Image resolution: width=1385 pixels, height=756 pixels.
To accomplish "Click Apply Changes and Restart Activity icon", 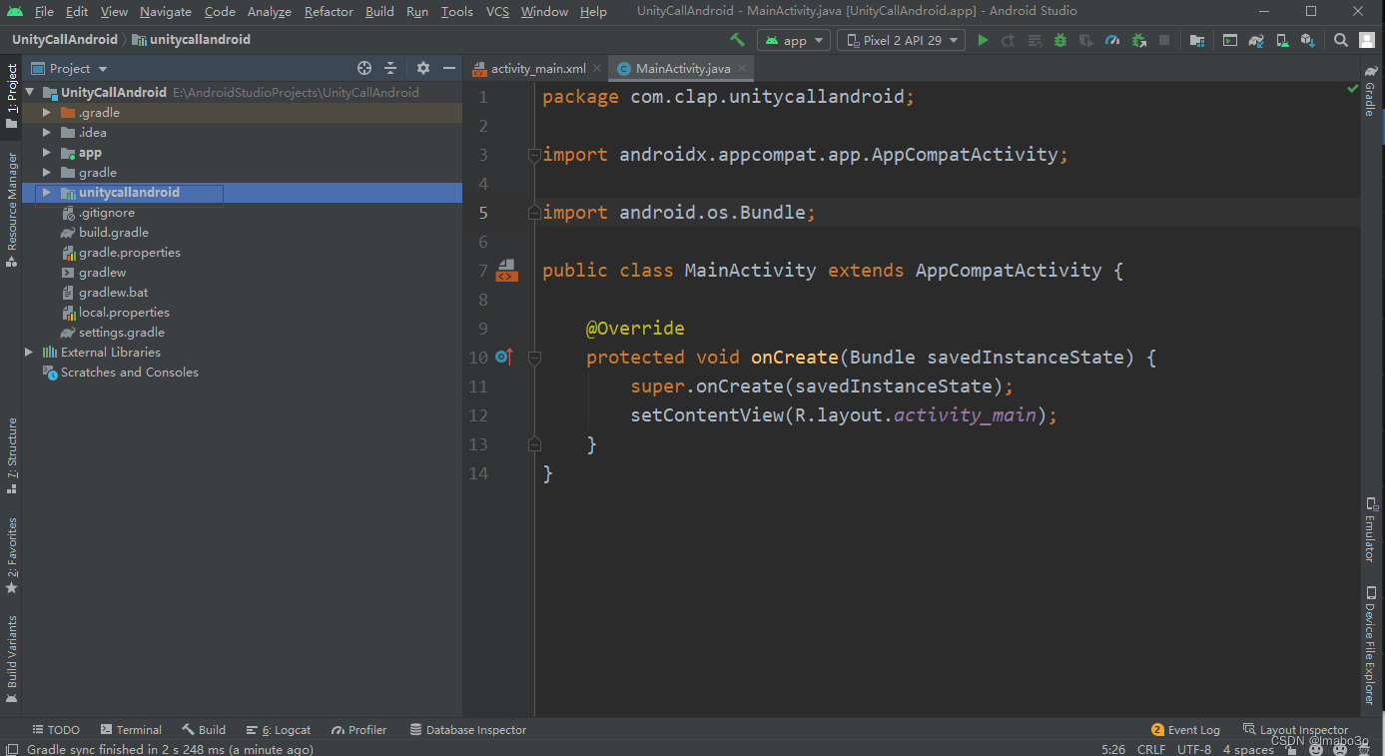I will pyautogui.click(x=1009, y=41).
